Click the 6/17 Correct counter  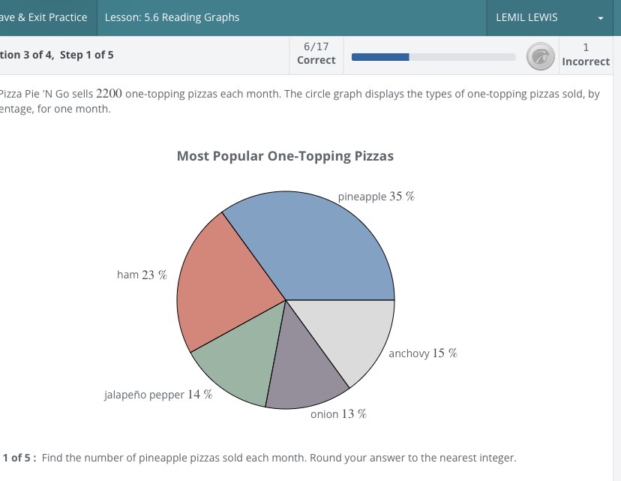[x=316, y=52]
